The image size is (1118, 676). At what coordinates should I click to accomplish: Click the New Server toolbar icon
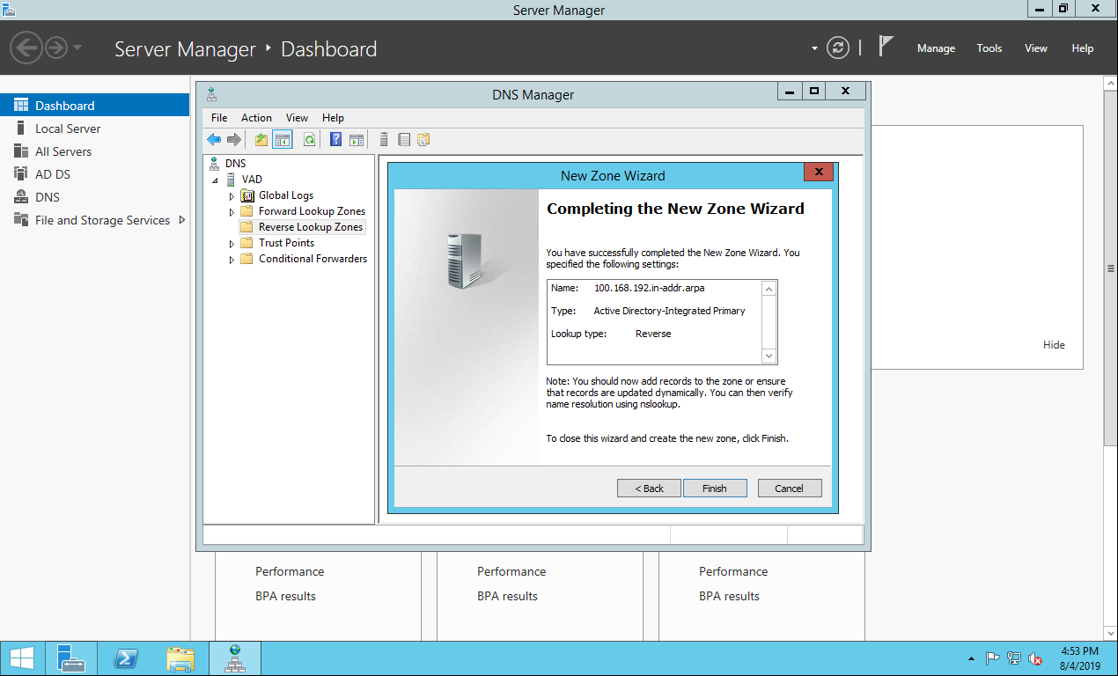384,139
